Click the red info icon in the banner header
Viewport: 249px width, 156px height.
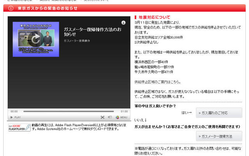11,8
